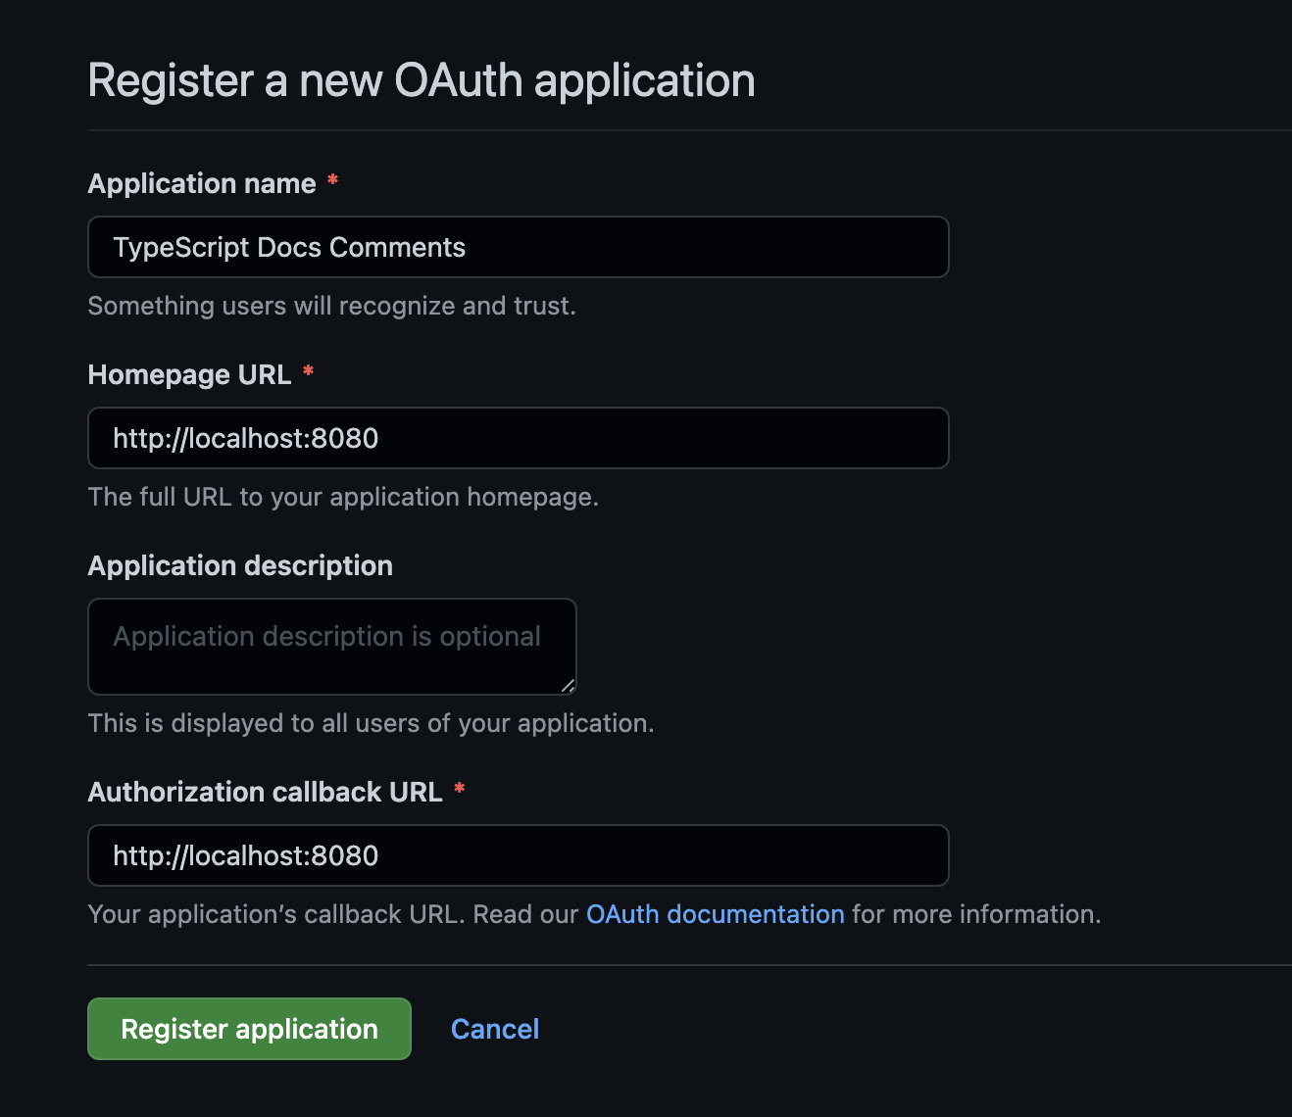1292x1117 pixels.
Task: Click the Application name text field
Action: click(518, 247)
